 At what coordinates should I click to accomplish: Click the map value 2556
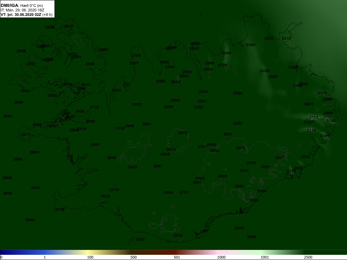tap(238, 124)
